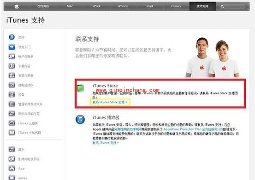Click the iTunes 卡和代码 icon
Image resolution: width=255 pixels, height=180 pixels.
click(12, 133)
